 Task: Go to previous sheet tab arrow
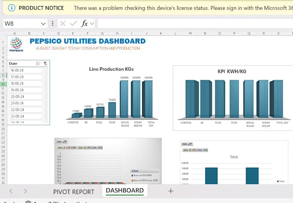pos(11,191)
